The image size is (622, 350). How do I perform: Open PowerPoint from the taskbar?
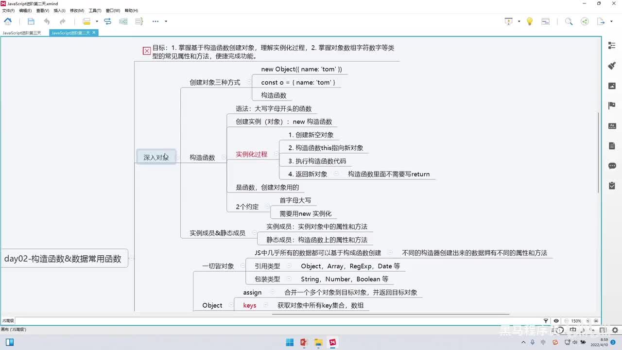[304, 342]
